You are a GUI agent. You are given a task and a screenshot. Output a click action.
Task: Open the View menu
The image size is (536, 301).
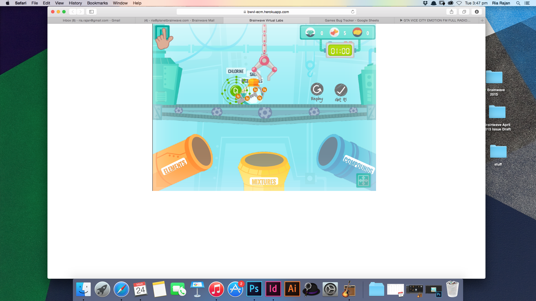point(59,3)
